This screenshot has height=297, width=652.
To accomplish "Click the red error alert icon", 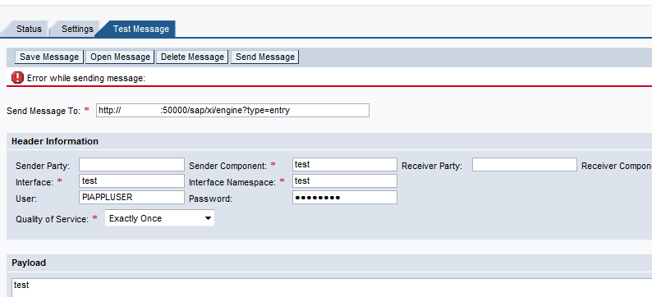I will tap(17, 78).
